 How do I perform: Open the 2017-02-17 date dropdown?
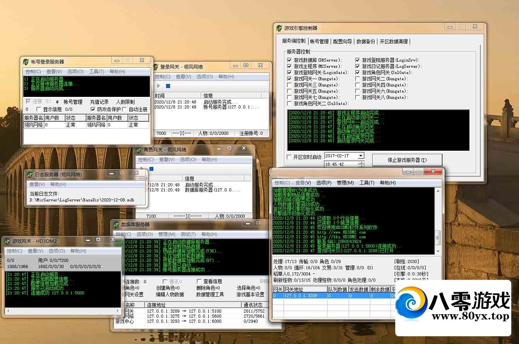[x=361, y=156]
